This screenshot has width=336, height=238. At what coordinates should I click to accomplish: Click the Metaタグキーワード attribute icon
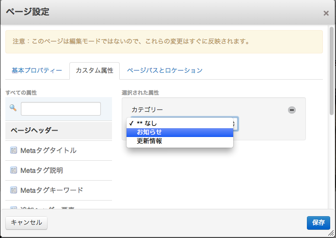[x=14, y=190]
